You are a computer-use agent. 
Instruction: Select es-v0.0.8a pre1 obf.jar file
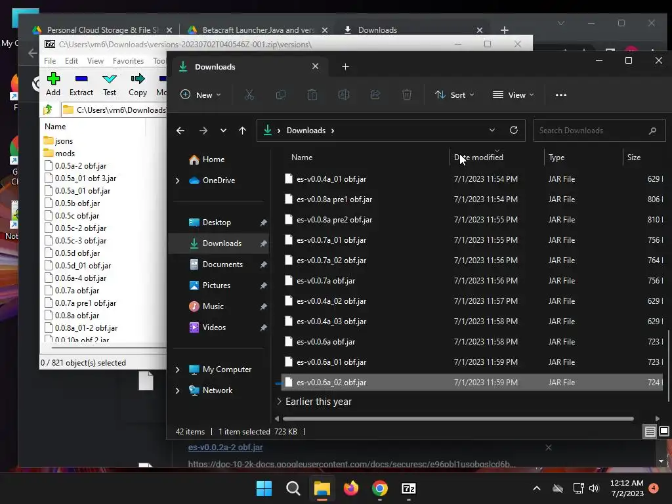coord(334,199)
